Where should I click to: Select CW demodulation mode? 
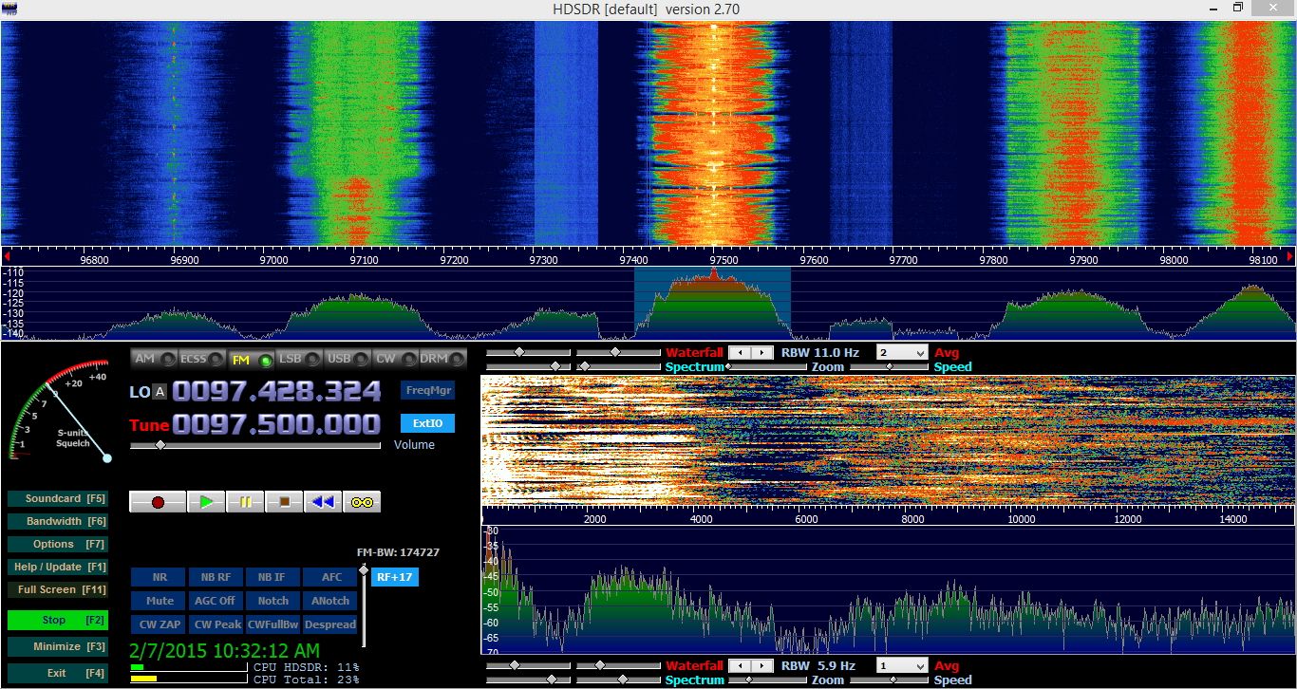point(396,359)
